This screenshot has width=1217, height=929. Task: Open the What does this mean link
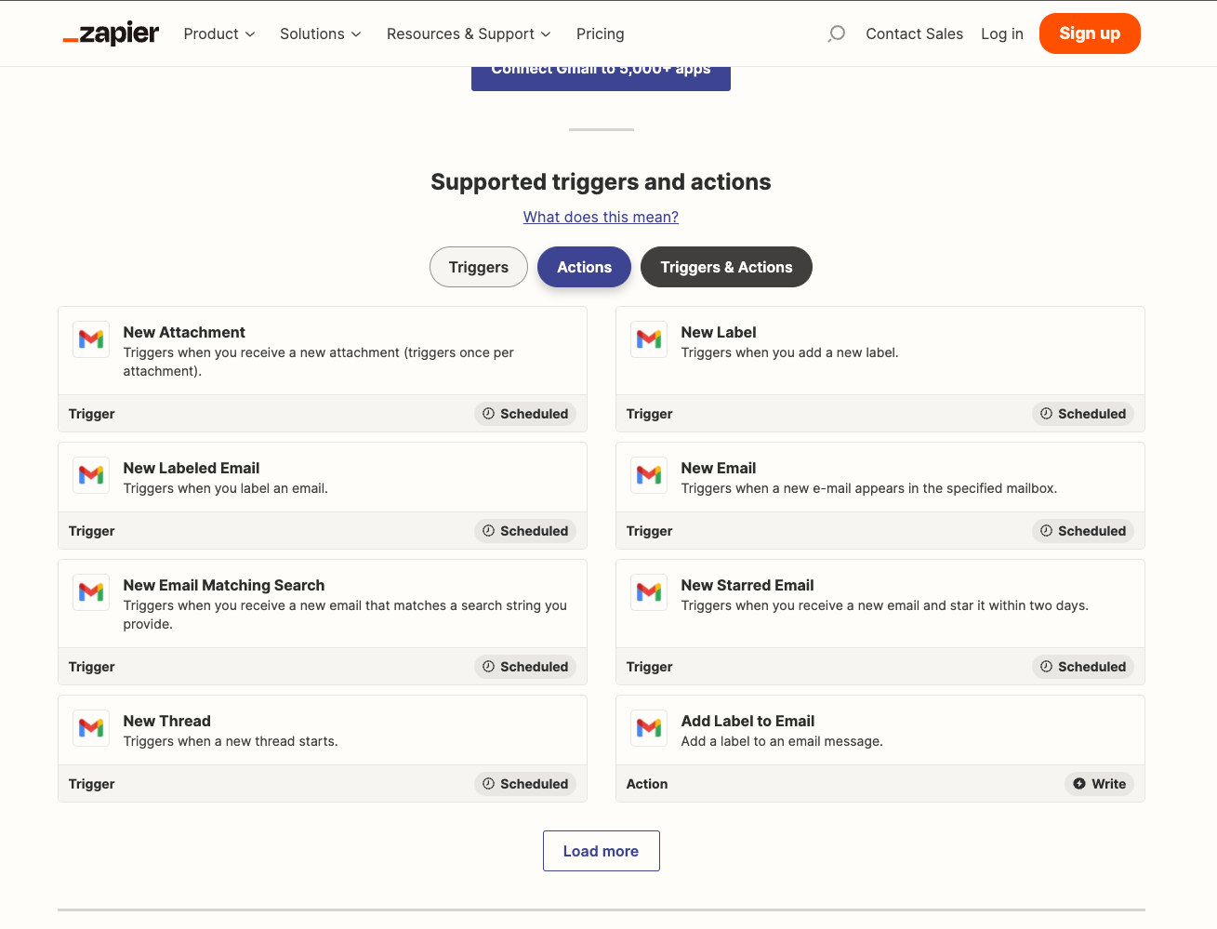(601, 217)
